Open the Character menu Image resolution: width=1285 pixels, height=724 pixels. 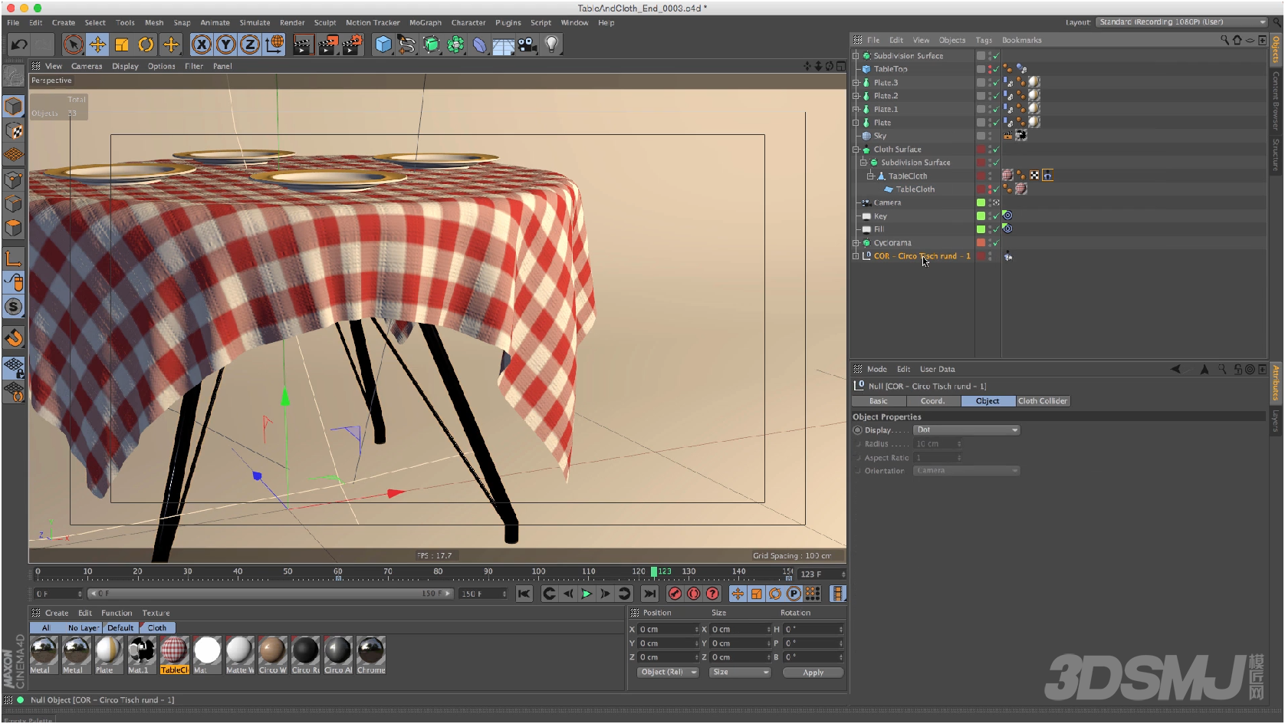coord(468,22)
